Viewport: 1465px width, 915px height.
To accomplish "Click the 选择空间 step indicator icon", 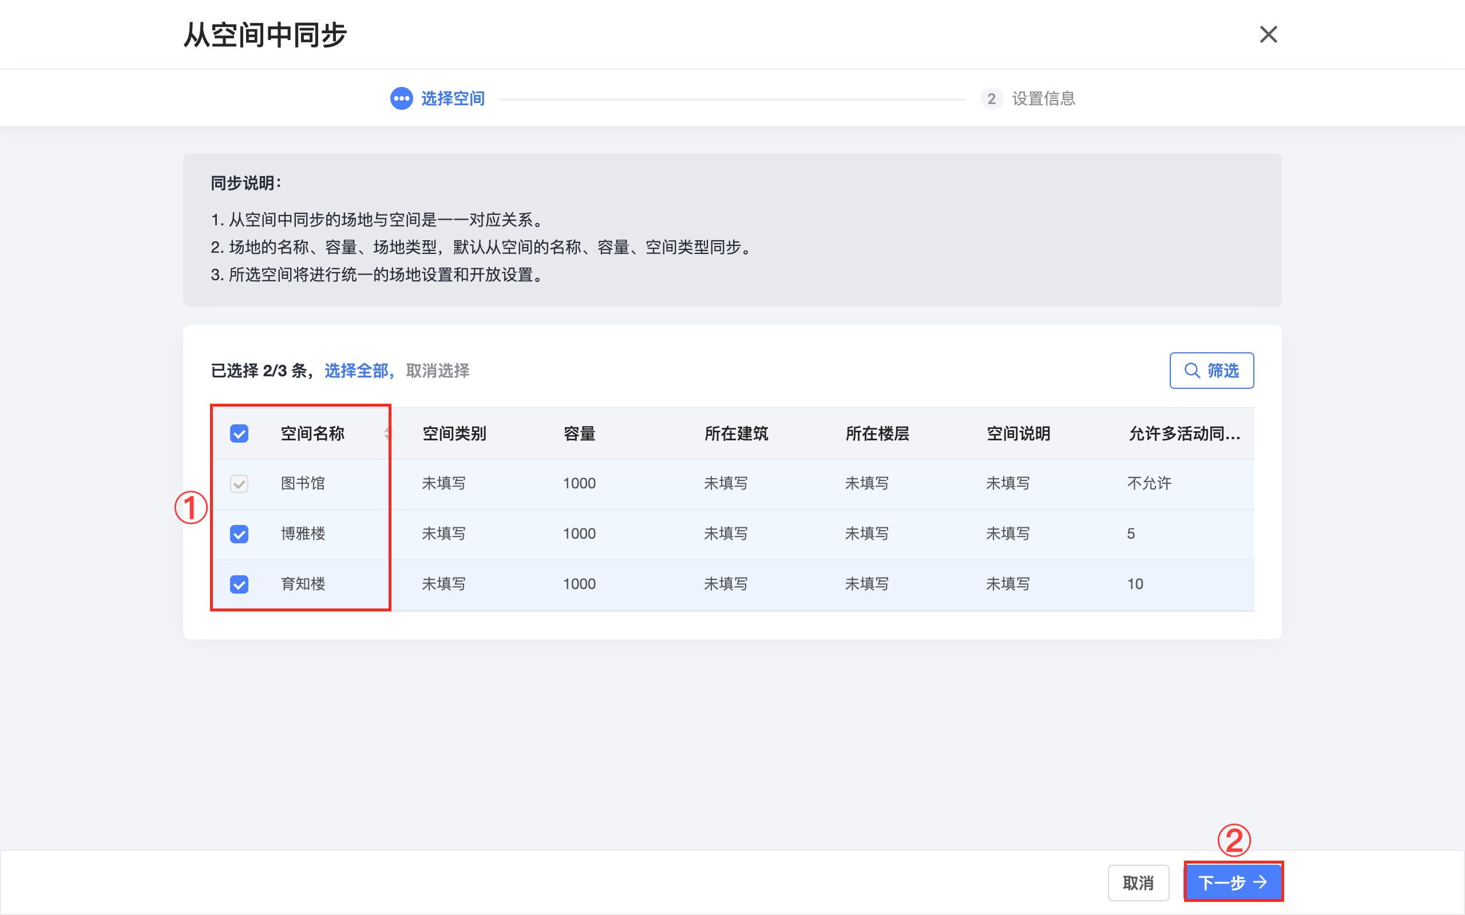I will (x=401, y=98).
